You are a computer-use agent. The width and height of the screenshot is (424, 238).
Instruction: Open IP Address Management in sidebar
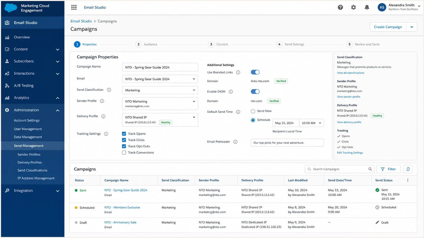(x=36, y=178)
